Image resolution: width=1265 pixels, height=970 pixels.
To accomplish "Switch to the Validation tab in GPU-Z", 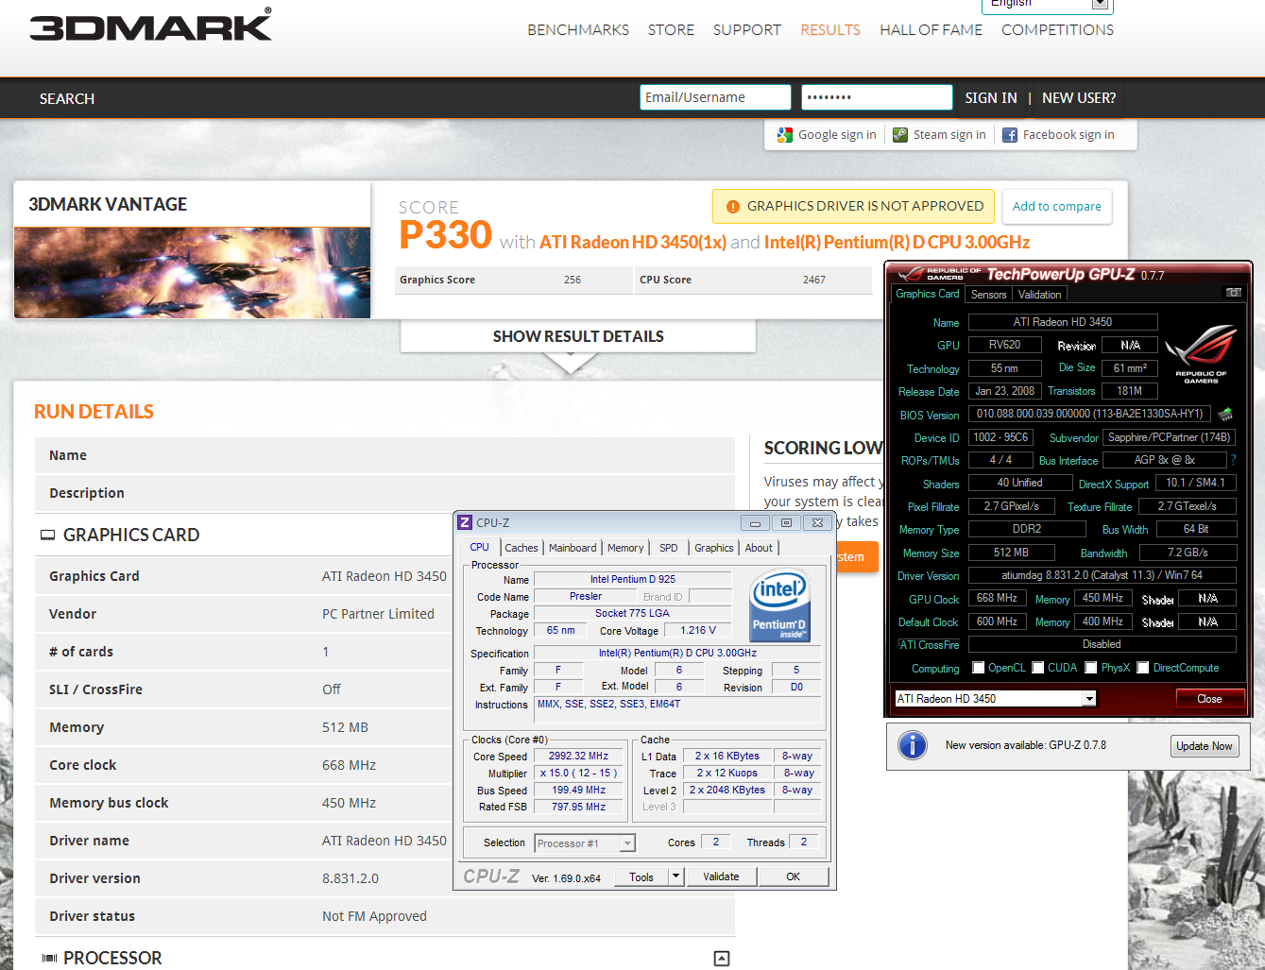I will click(x=1039, y=295).
